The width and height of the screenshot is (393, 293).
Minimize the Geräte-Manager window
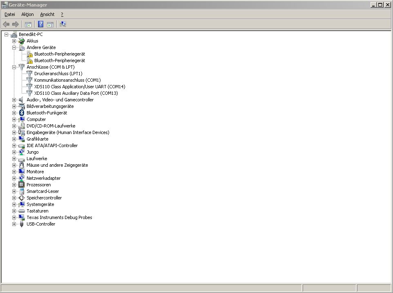373,5
